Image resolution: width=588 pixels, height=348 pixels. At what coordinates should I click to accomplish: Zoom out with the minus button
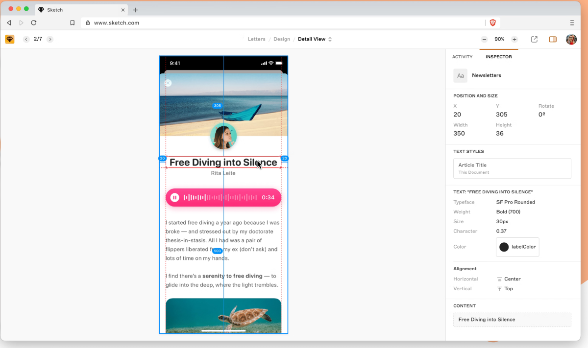[484, 39]
